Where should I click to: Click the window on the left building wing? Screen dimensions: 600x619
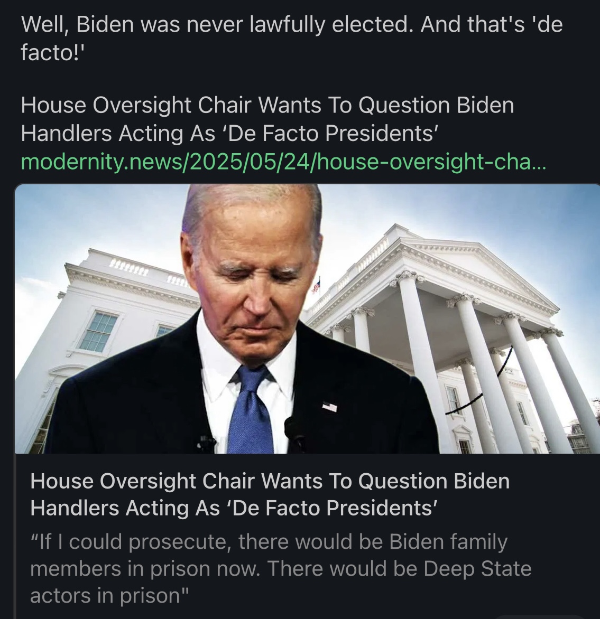pos(99,331)
